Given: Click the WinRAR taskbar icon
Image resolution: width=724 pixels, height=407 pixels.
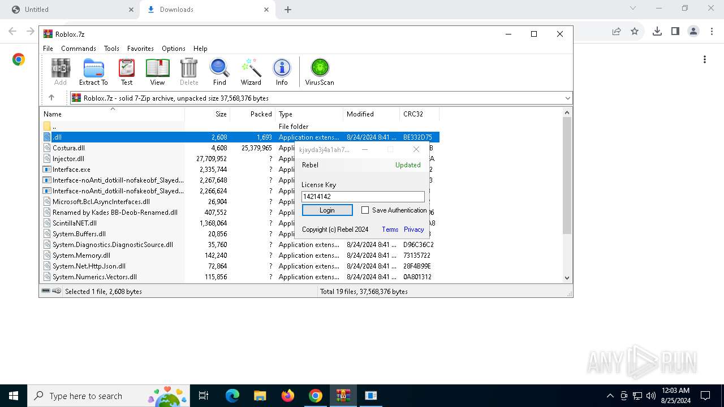Looking at the screenshot, I should 343,396.
